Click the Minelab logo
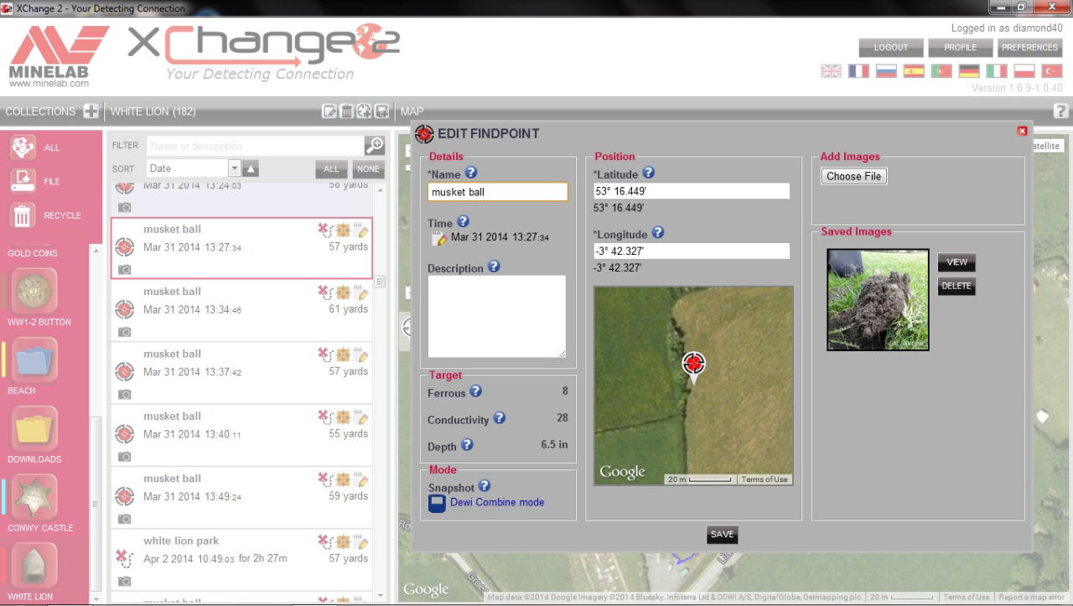The height and width of the screenshot is (606, 1073). coord(60,55)
